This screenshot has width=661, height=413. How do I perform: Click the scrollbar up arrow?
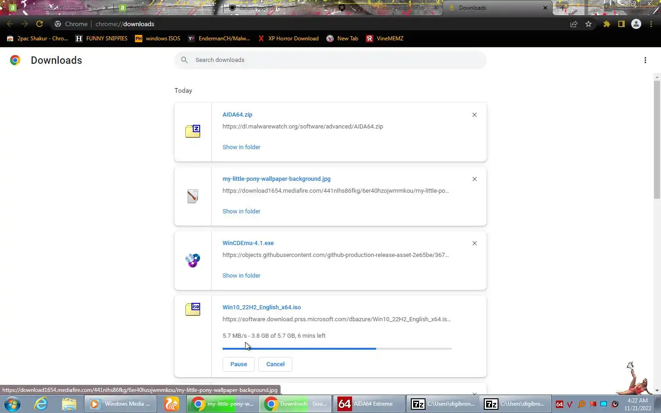click(x=657, y=77)
